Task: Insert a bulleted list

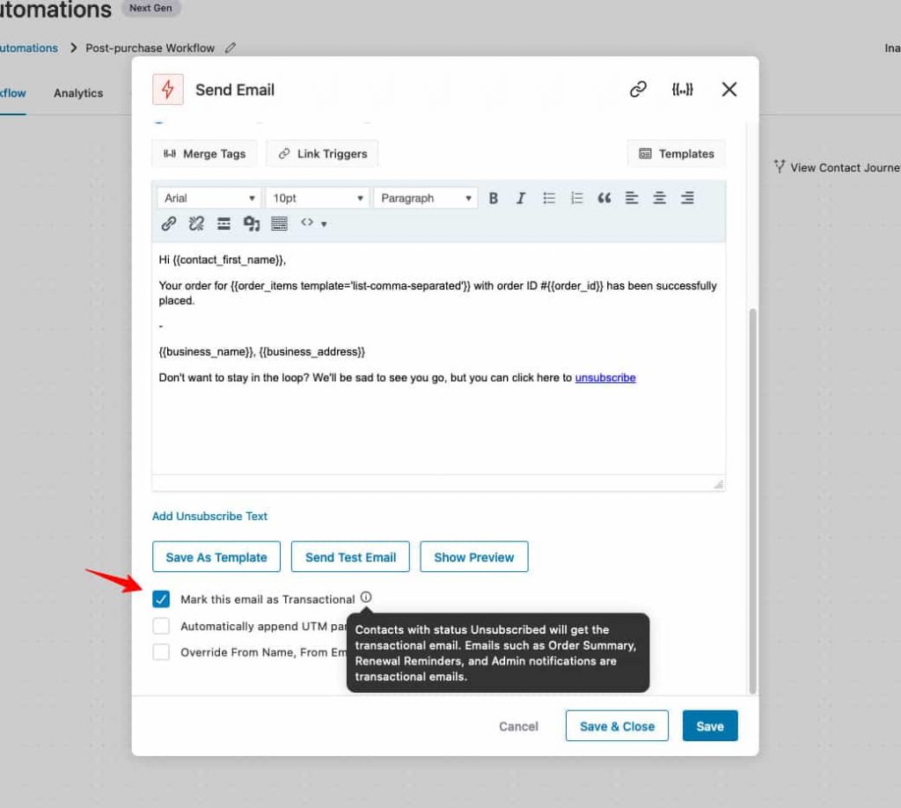Action: click(549, 198)
